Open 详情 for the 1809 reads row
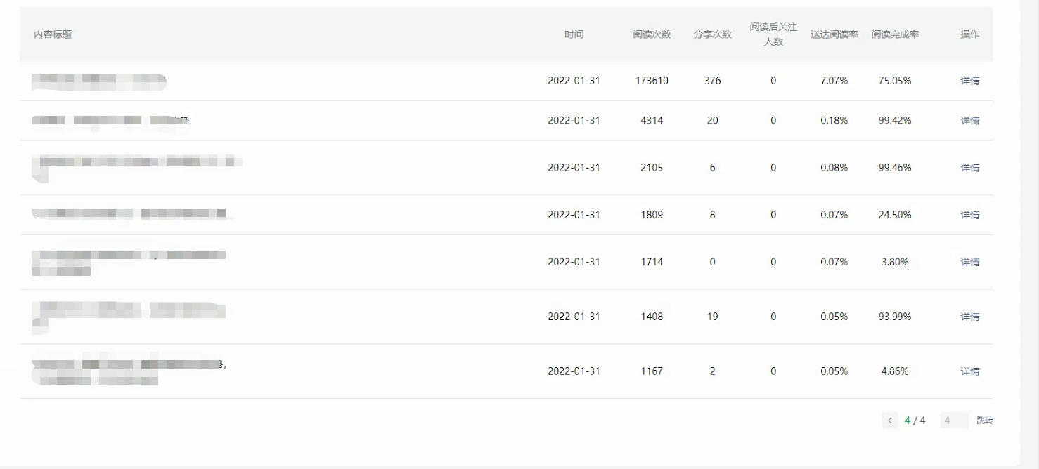 (x=970, y=215)
